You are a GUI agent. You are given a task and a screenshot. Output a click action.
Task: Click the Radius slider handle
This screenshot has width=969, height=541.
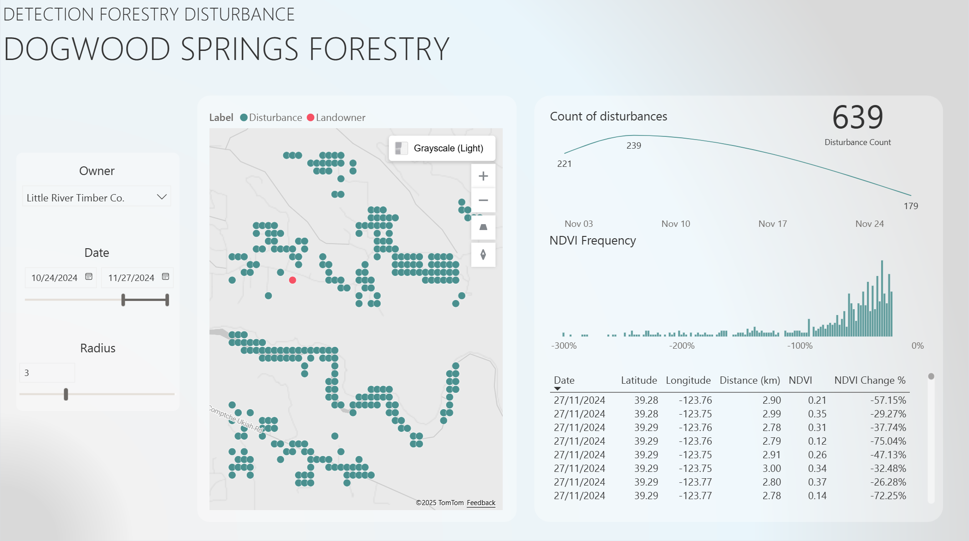[x=66, y=394]
